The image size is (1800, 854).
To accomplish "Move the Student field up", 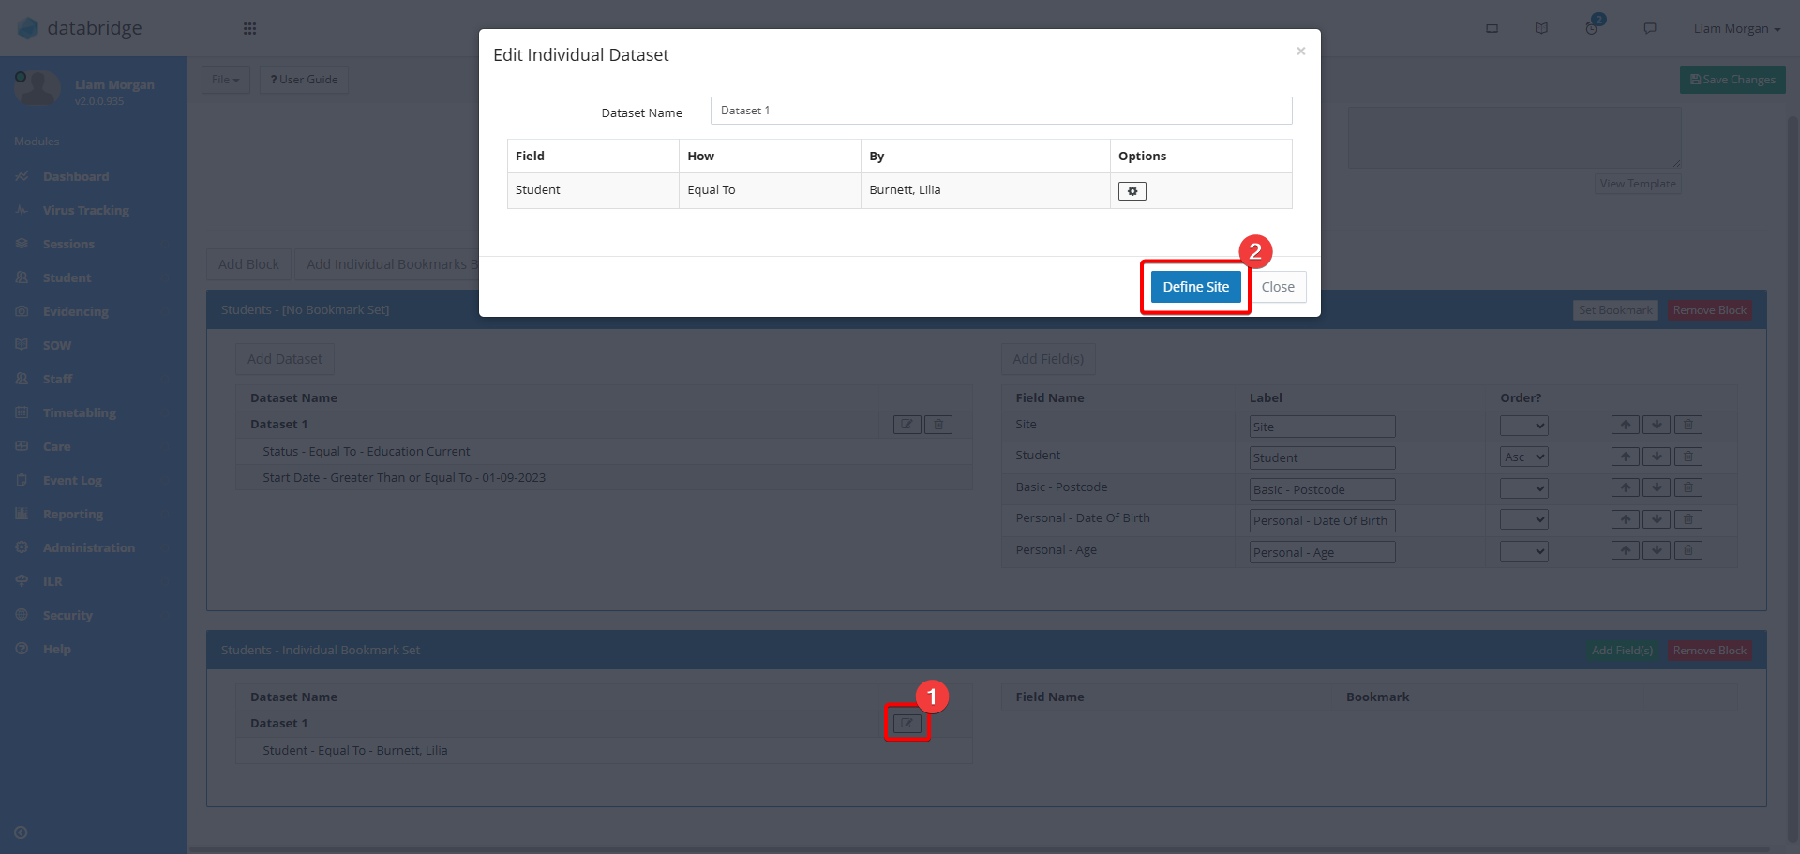I will point(1626,457).
